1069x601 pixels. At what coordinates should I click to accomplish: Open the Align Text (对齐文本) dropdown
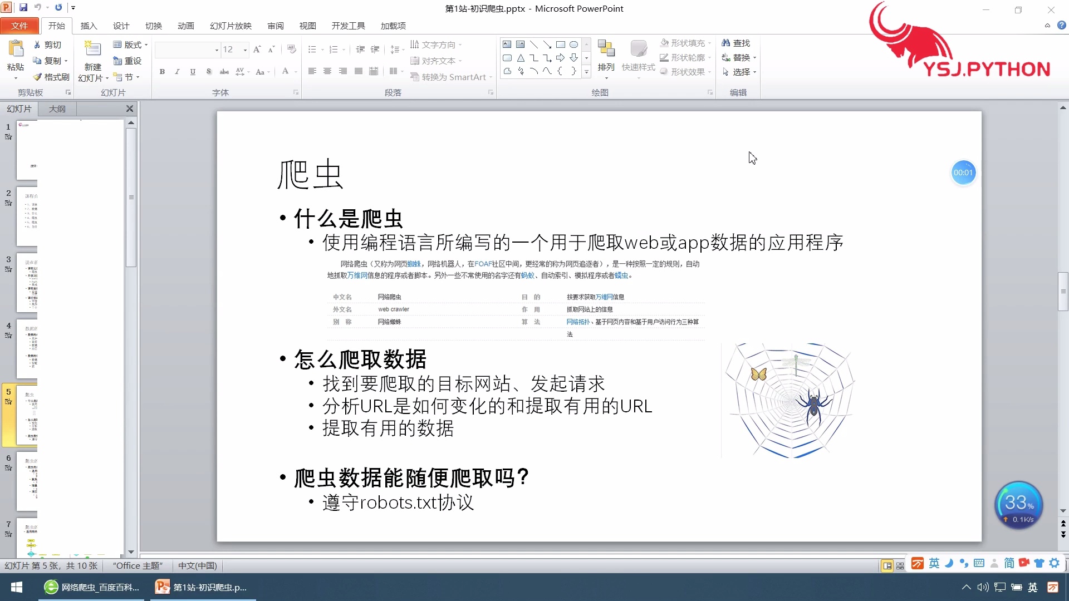coord(436,61)
